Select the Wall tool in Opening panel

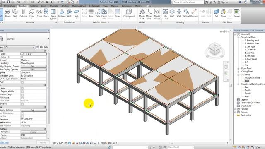click(x=179, y=13)
